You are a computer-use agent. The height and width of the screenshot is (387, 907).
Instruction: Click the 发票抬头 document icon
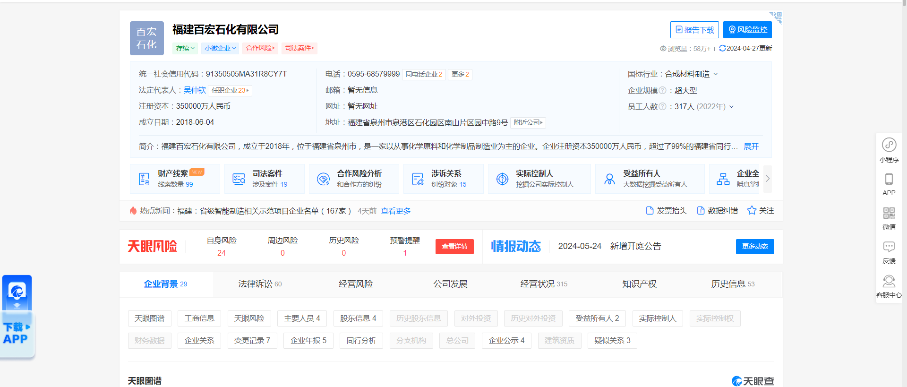tap(650, 211)
